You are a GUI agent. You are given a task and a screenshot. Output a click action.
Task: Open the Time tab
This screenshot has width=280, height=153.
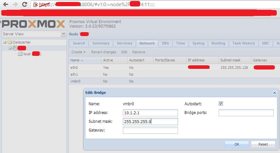(181, 43)
